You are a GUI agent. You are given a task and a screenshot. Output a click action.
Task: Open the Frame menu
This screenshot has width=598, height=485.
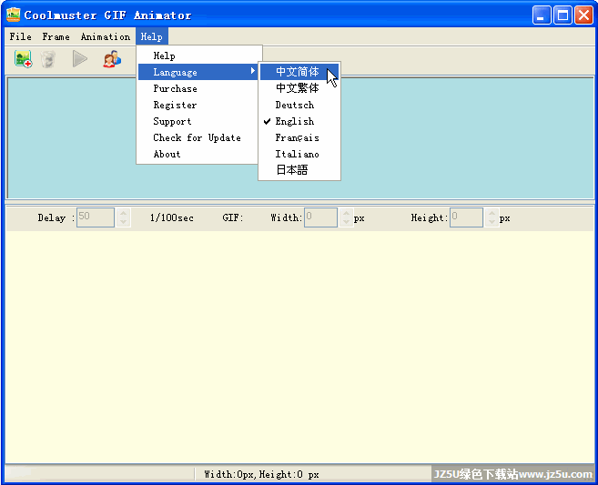(56, 36)
